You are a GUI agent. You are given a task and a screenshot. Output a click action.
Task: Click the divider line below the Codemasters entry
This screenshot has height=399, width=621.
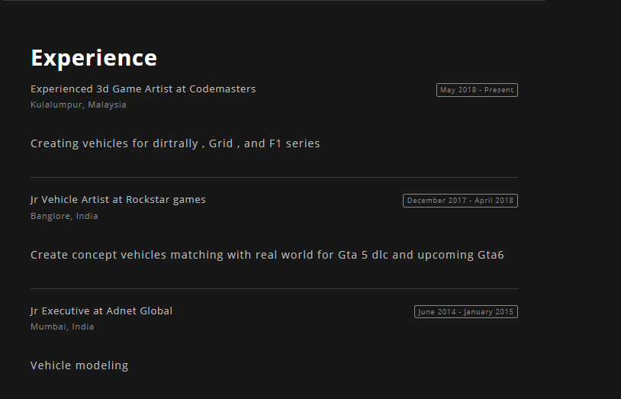coord(274,177)
